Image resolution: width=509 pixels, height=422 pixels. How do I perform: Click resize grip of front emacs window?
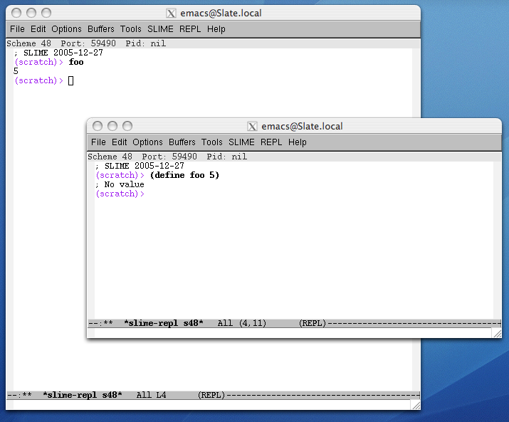click(x=496, y=332)
